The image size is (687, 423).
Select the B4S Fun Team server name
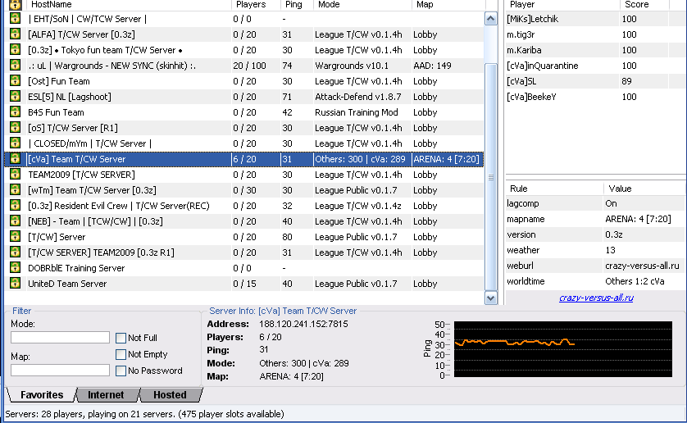[x=56, y=112]
